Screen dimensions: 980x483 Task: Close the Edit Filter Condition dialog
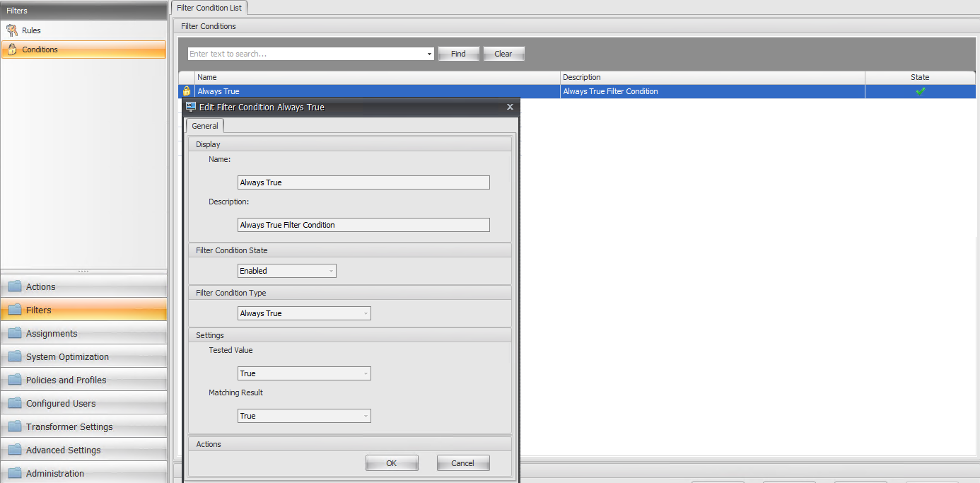(511, 107)
